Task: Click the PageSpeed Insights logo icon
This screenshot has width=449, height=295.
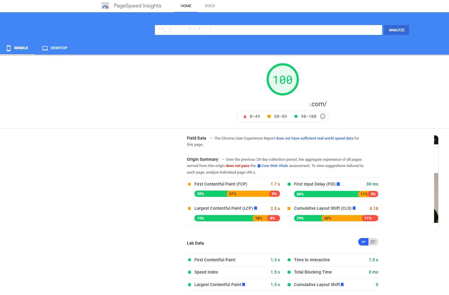Action: [105, 6]
